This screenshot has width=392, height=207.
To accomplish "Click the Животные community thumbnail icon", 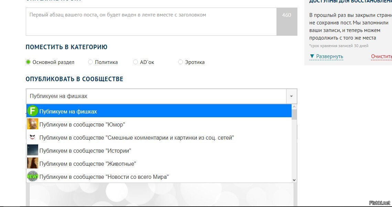I will tap(33, 163).
